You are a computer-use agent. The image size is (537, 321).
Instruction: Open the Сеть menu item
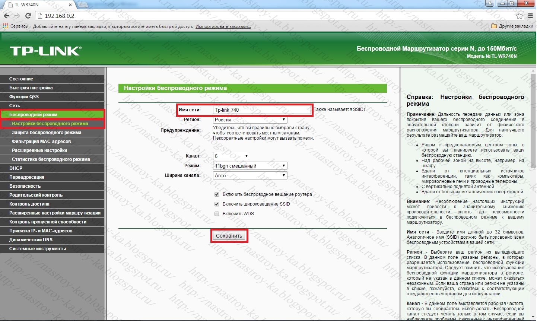(x=52, y=106)
